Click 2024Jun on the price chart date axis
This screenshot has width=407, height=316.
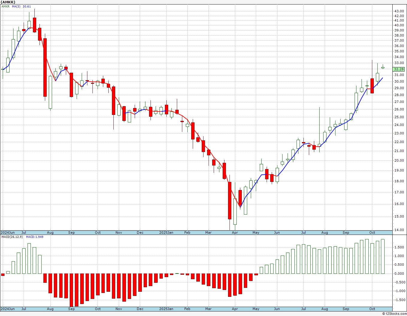click(8, 233)
